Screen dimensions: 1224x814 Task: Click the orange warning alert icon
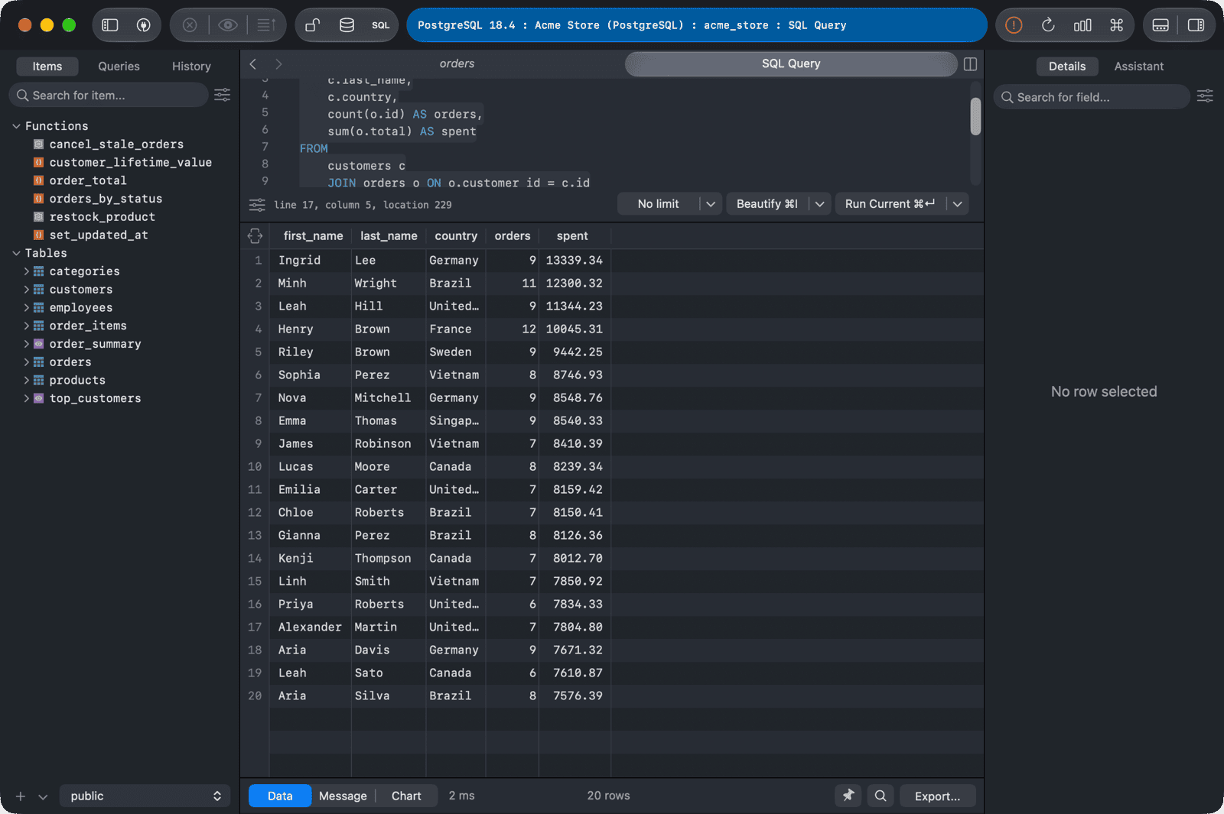1014,25
